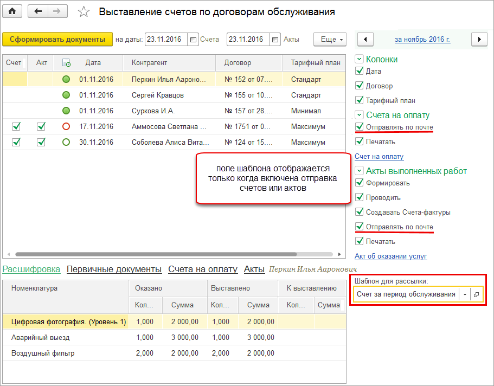Click green status circle for Суркова И.А. row
494x386 pixels.
tap(66, 111)
